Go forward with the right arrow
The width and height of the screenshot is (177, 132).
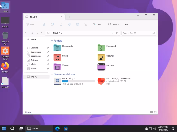(32, 33)
